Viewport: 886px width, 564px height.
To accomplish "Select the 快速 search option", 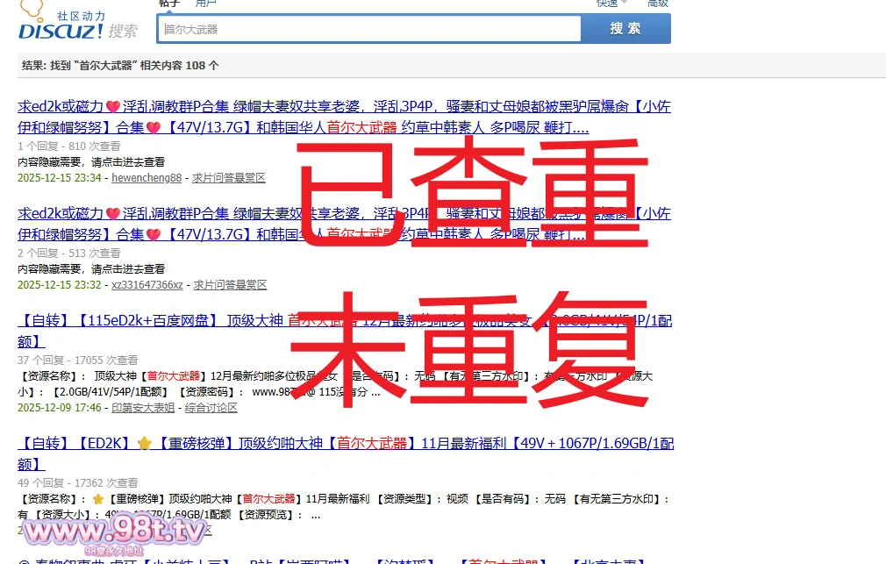I will (x=607, y=4).
